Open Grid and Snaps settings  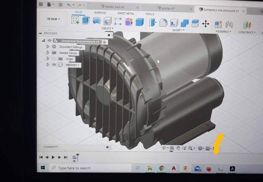point(208,149)
